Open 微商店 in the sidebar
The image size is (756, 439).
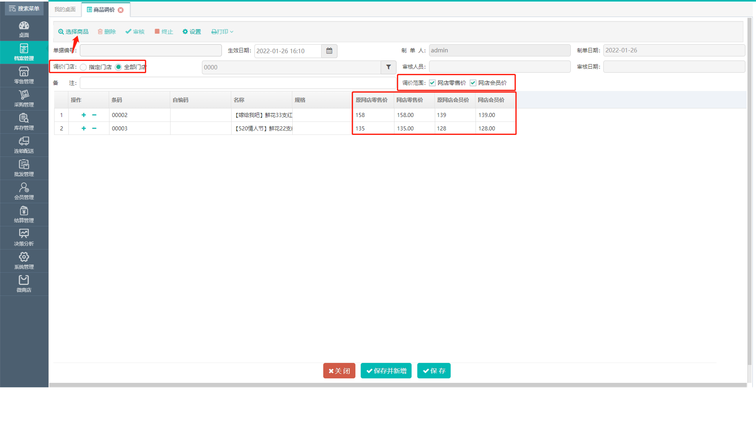(x=24, y=284)
